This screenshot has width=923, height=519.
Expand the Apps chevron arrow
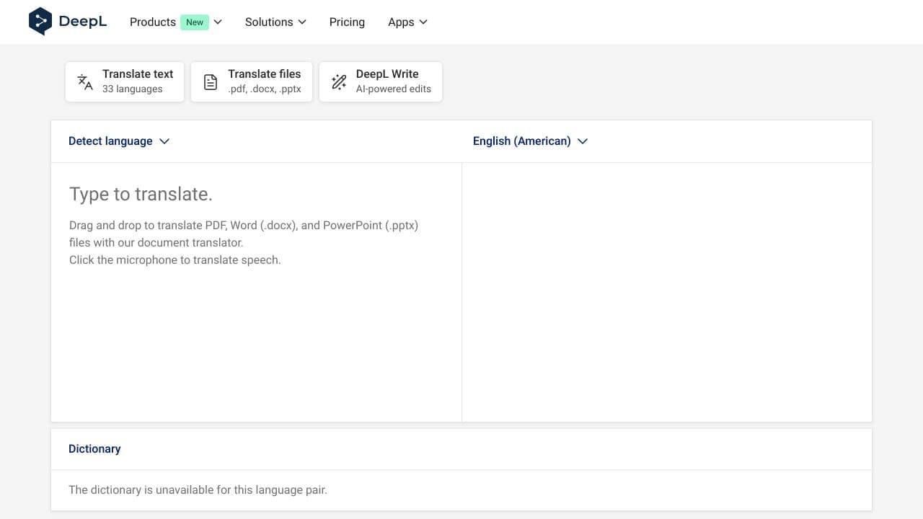[x=423, y=22]
